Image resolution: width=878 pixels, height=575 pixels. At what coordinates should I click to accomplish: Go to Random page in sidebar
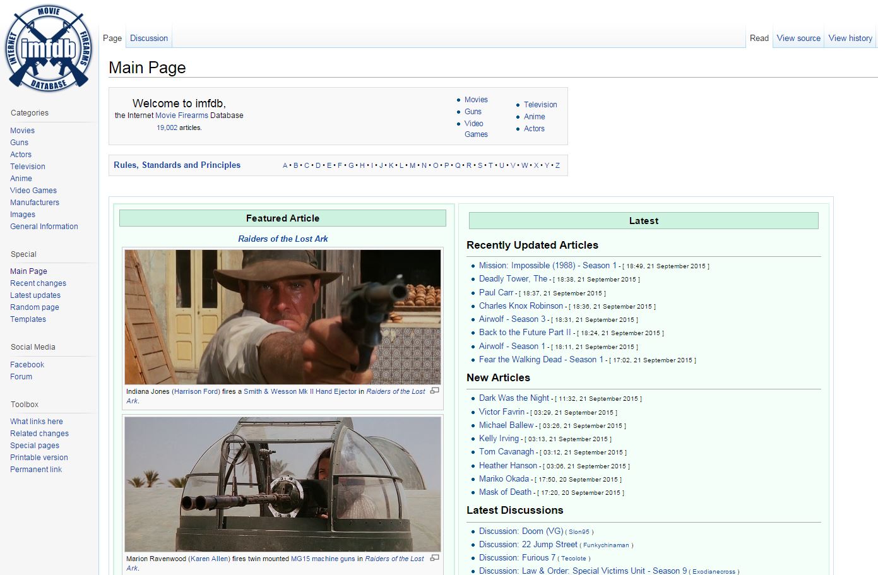coord(35,307)
